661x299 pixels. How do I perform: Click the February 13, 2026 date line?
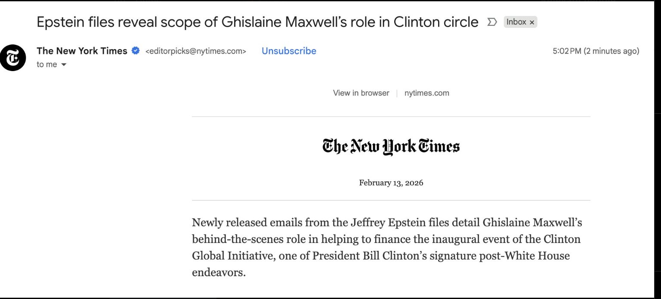coord(391,183)
